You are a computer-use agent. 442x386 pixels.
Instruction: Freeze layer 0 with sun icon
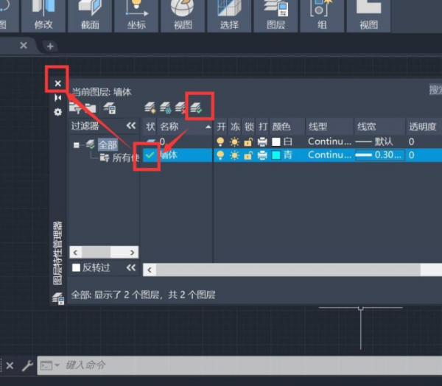tap(234, 141)
